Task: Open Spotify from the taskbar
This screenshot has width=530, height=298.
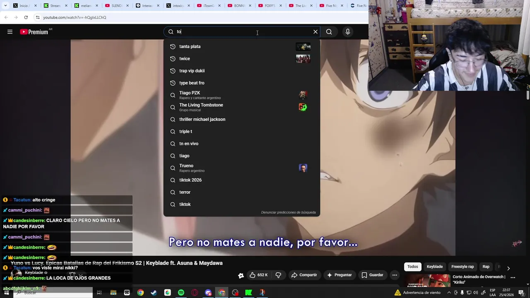Action: 181,293
